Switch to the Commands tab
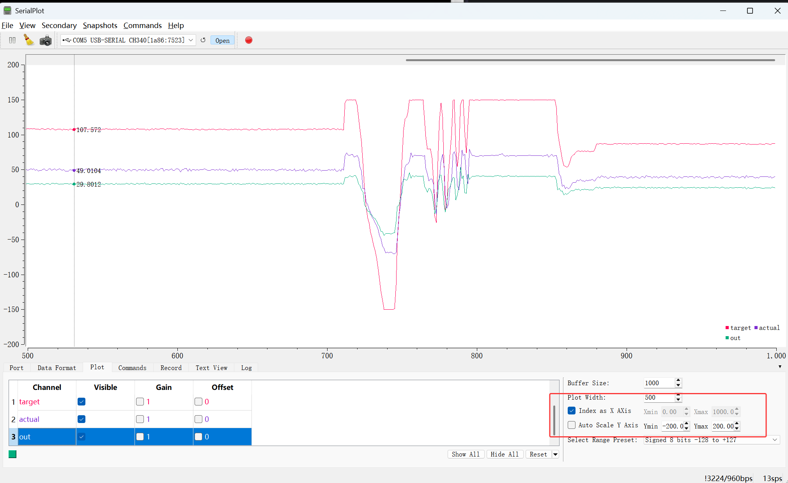The image size is (788, 483). click(x=132, y=368)
